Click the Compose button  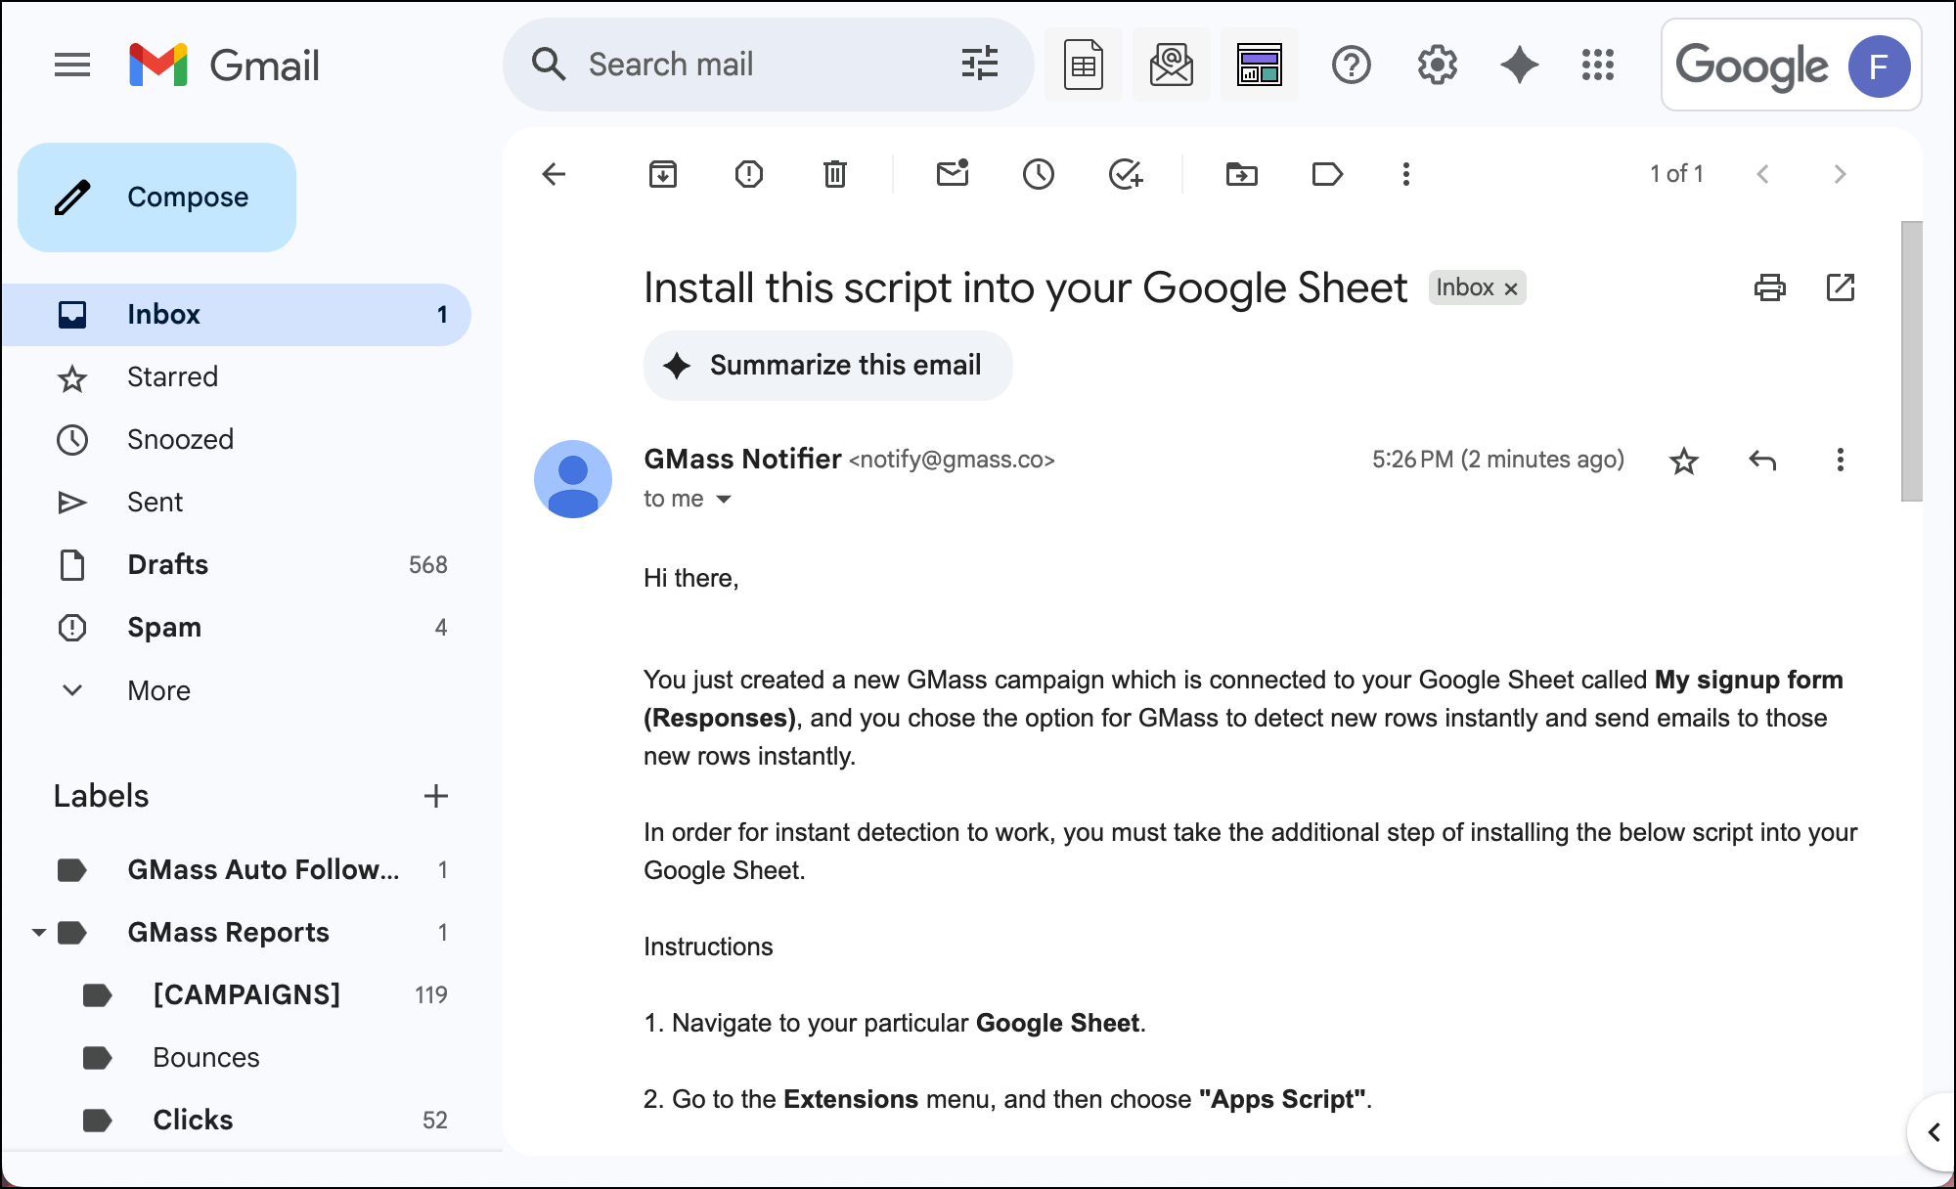(x=156, y=197)
